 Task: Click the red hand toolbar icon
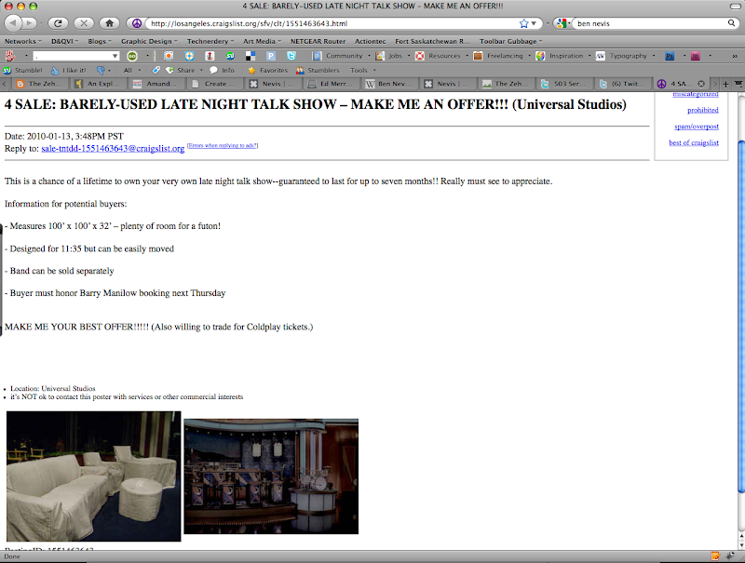coord(10,56)
